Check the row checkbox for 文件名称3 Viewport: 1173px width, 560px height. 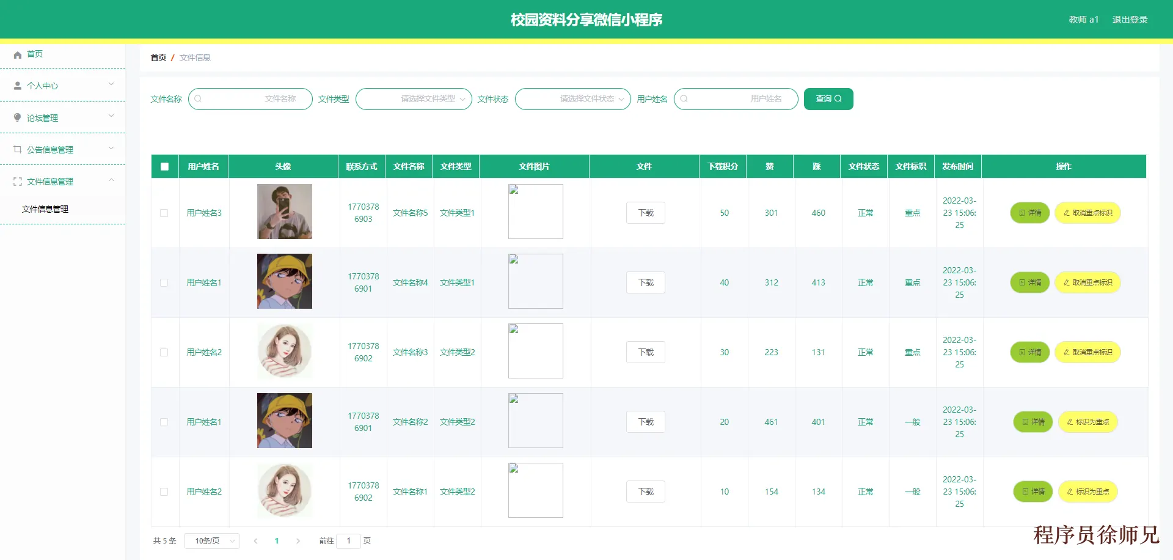point(164,352)
